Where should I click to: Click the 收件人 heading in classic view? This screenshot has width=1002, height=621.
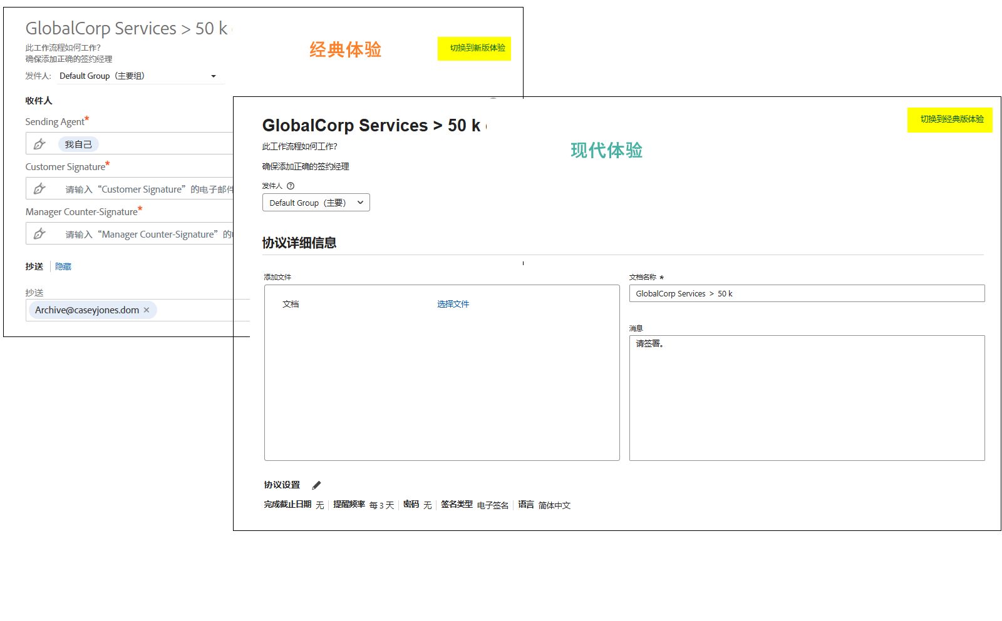[x=39, y=101]
